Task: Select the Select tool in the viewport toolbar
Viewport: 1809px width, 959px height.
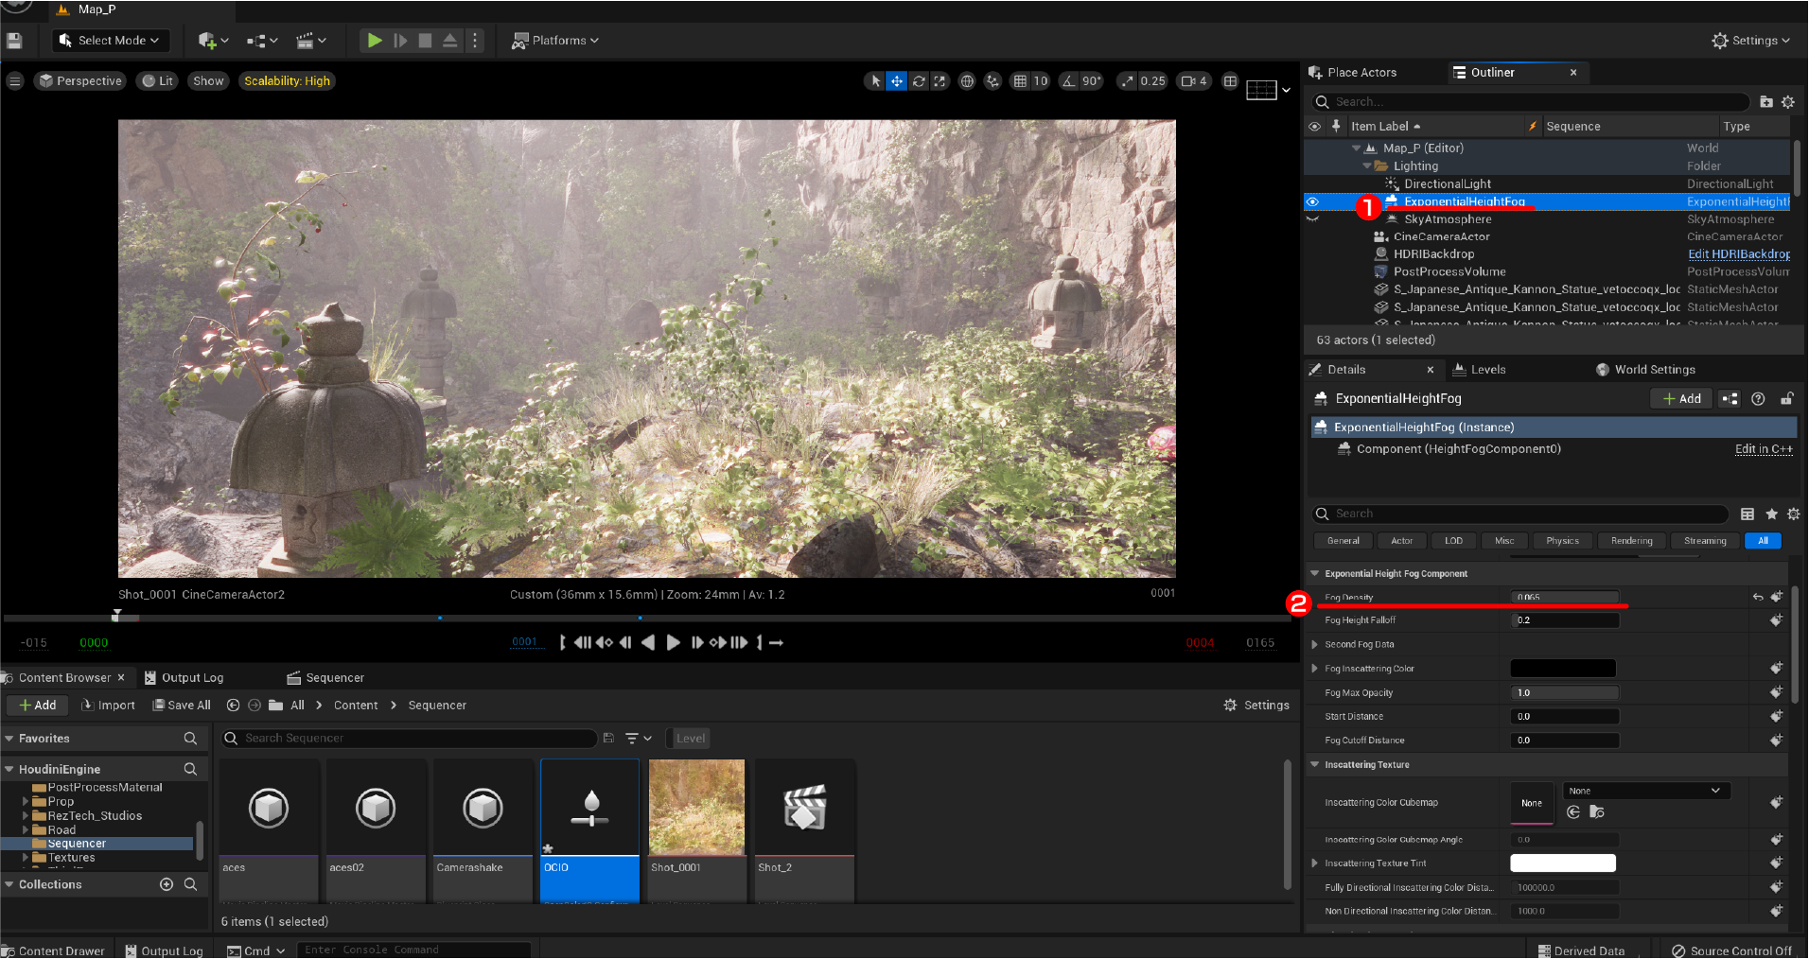Action: [874, 81]
